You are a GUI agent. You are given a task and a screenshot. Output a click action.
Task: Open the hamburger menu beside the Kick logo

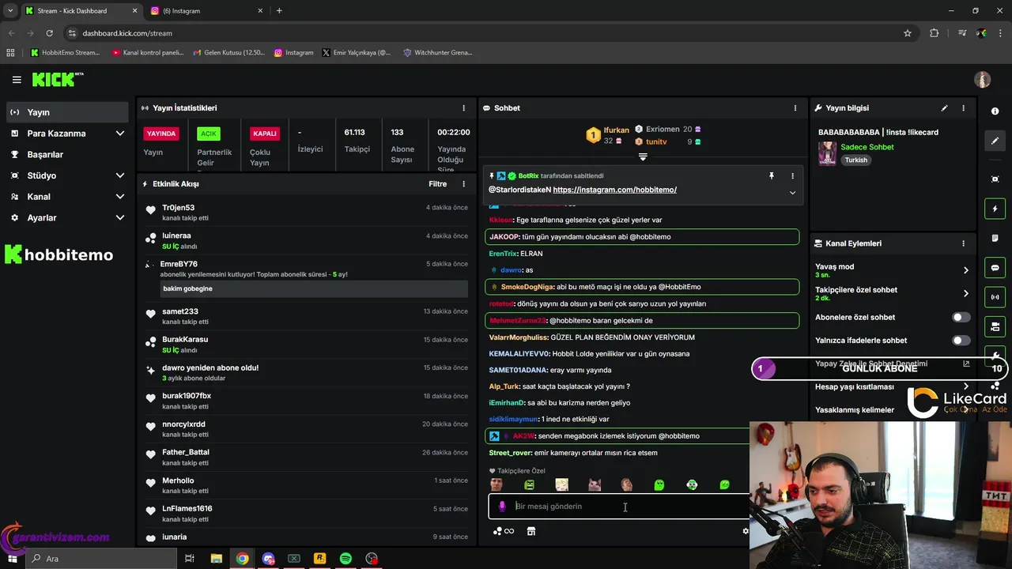click(x=17, y=80)
